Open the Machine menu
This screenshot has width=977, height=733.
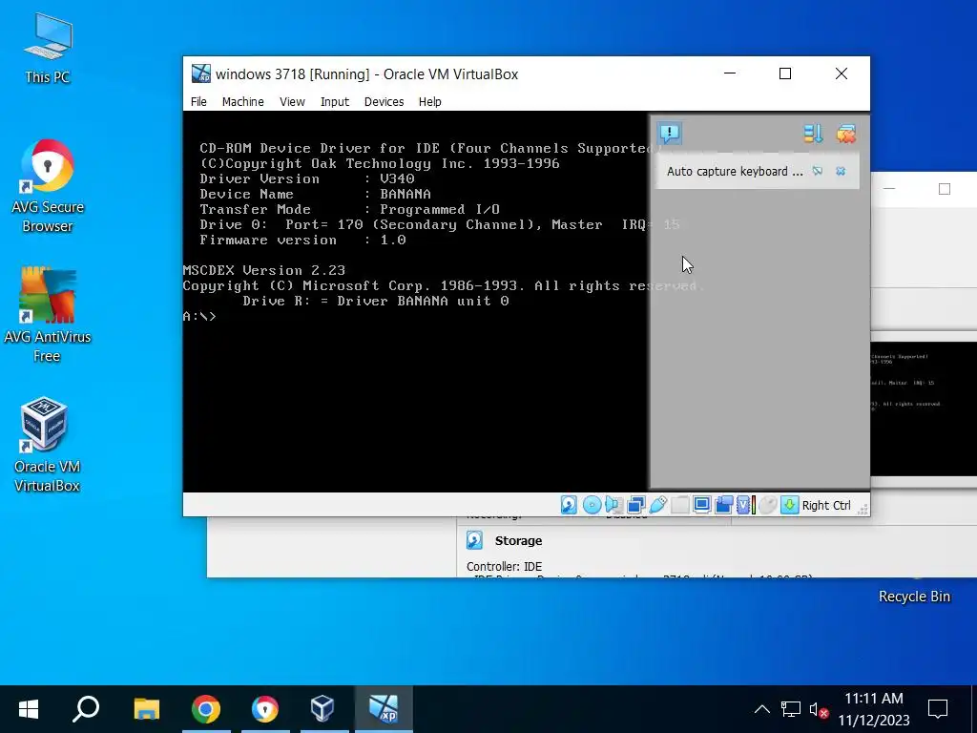243,101
